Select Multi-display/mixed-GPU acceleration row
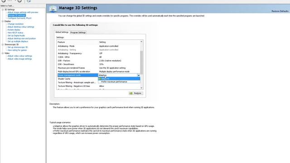The height and width of the screenshot is (163, 290). [98, 72]
